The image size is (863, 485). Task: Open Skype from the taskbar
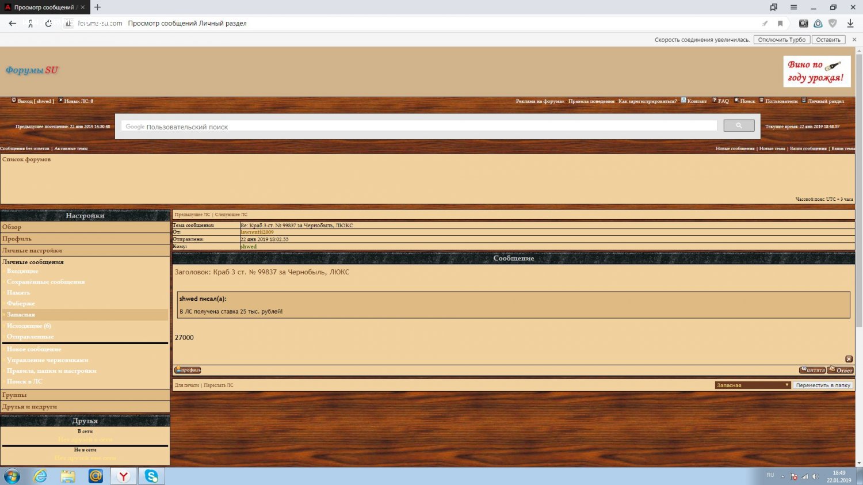click(151, 476)
